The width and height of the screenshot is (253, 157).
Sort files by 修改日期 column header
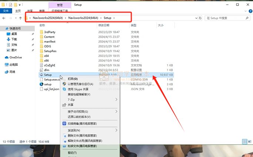point(104,25)
